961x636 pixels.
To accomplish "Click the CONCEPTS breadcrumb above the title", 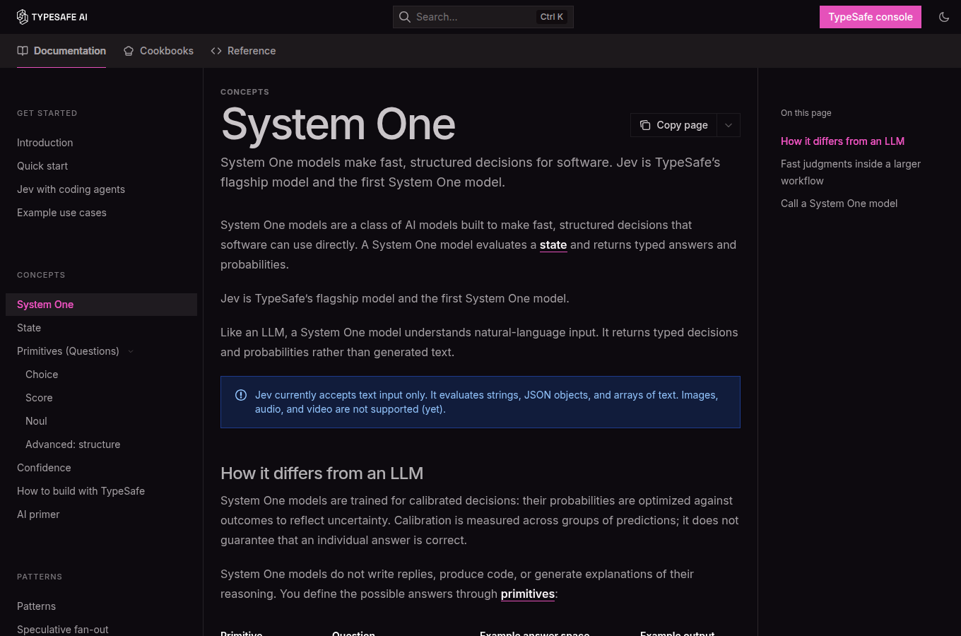I will (x=244, y=92).
